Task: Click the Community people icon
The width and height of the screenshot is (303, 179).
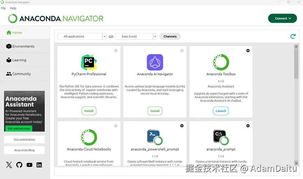Action: coord(9,74)
